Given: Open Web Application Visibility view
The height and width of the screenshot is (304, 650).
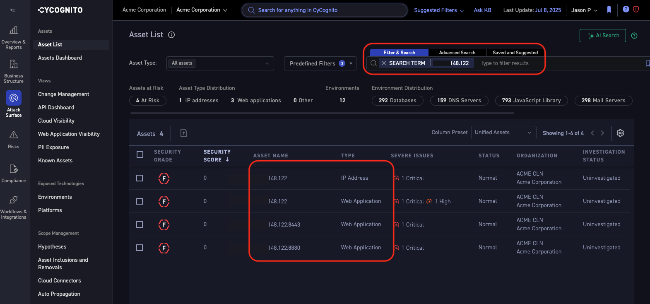Looking at the screenshot, I should [69, 134].
